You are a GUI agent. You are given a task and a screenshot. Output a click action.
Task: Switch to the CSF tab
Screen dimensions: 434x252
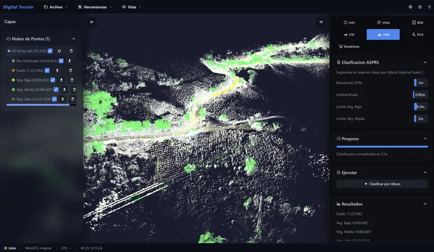coord(349,34)
